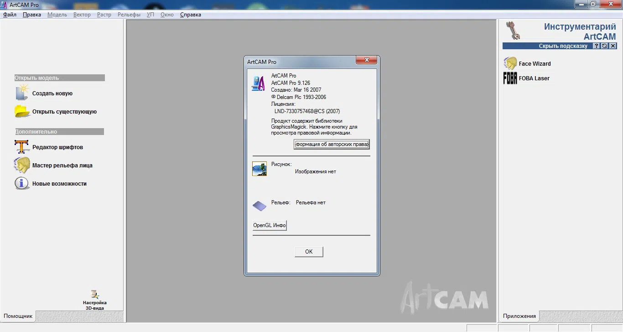Open the Font editor T icon
623x332 pixels.
22,147
